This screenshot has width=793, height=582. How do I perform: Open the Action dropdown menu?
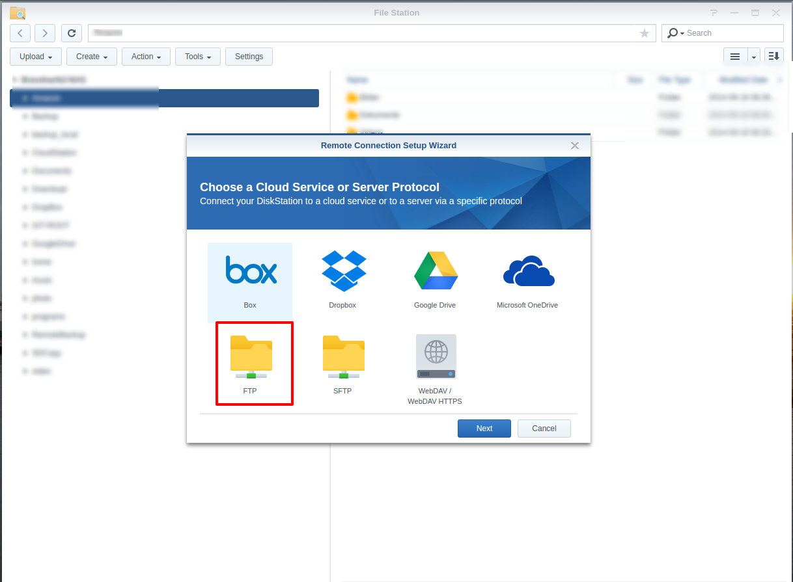coord(146,57)
